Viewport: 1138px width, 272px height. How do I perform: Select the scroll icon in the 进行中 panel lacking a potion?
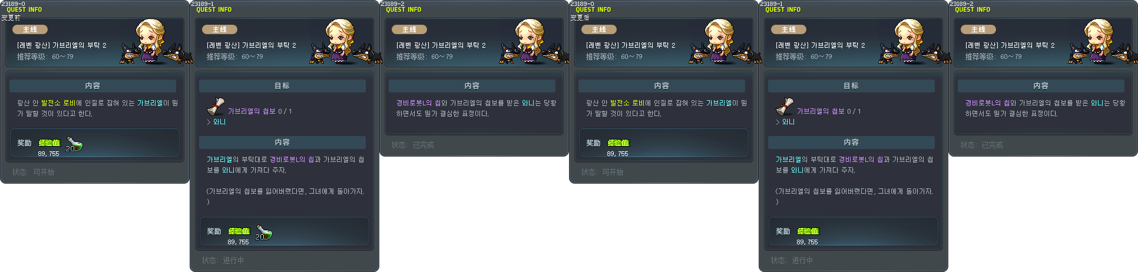coord(785,107)
